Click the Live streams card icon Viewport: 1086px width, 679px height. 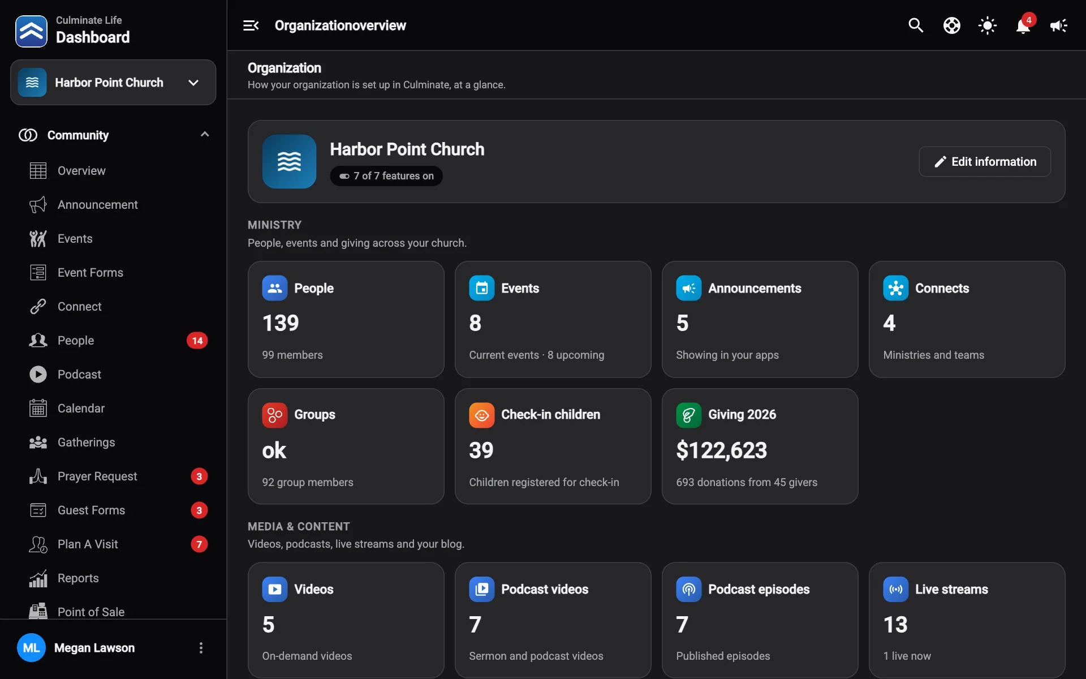[x=895, y=589]
